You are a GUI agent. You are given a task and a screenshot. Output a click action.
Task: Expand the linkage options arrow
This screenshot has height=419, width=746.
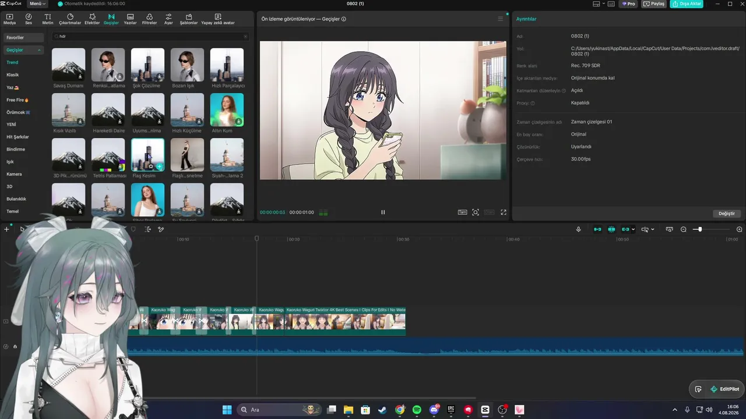633,229
